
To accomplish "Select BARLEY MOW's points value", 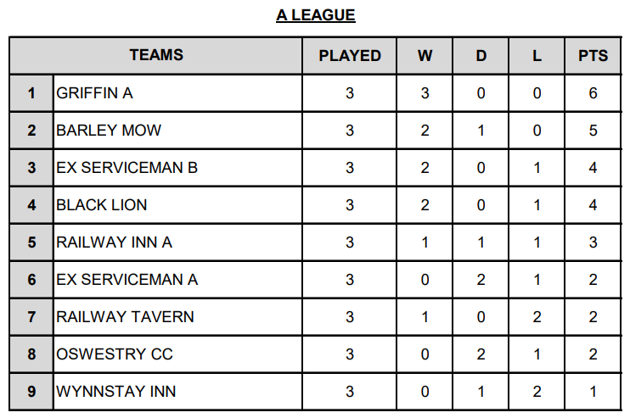I will click(x=593, y=131).
